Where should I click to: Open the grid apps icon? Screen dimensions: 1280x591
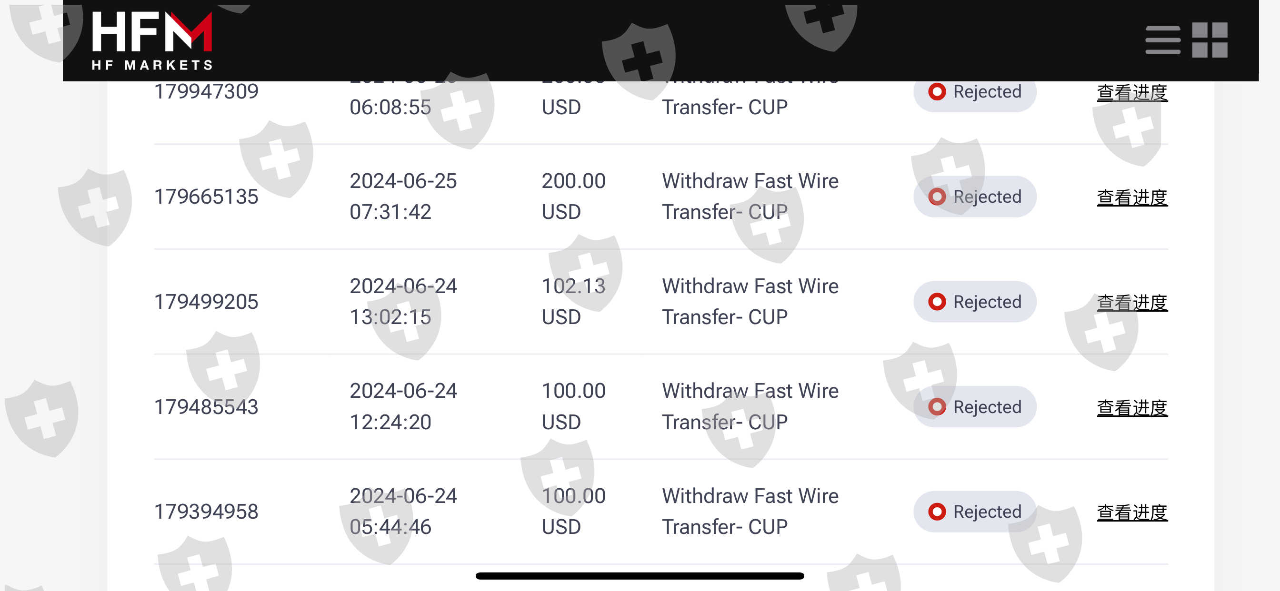(x=1210, y=40)
